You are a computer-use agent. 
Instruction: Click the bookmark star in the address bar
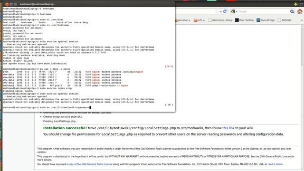click(217, 11)
